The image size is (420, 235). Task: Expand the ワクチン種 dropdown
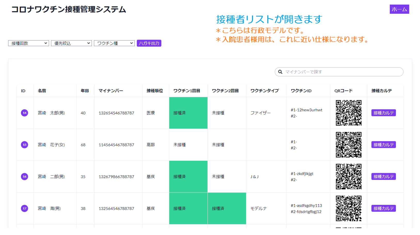(114, 43)
